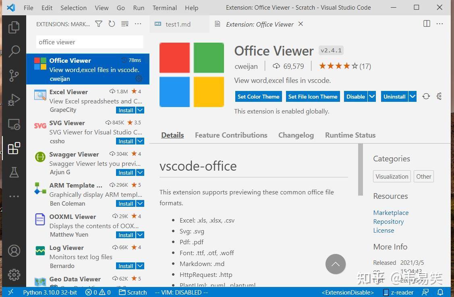Install the Excel Viewer extension
Image resolution: width=454 pixels, height=297 pixels.
pyautogui.click(x=126, y=110)
